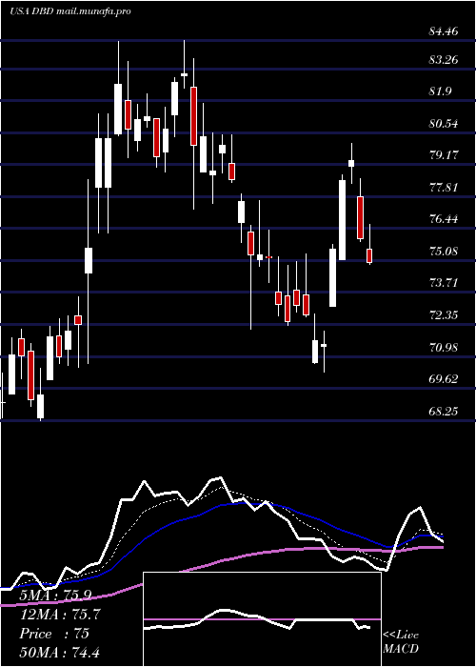Click the 84.46 price axis label
Screen dimensions: 476x667
tap(444, 31)
